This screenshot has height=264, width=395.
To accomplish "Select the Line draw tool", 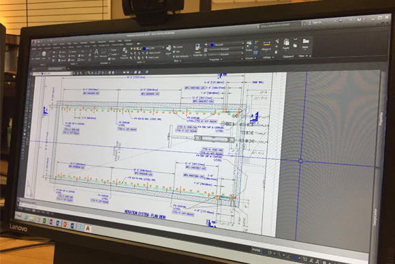I will click(x=33, y=55).
